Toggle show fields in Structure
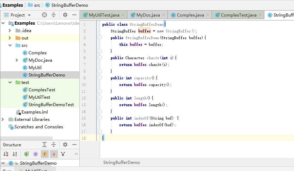 pos(45,154)
